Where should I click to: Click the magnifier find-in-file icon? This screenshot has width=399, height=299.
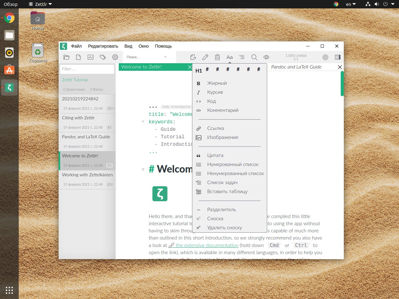click(254, 57)
